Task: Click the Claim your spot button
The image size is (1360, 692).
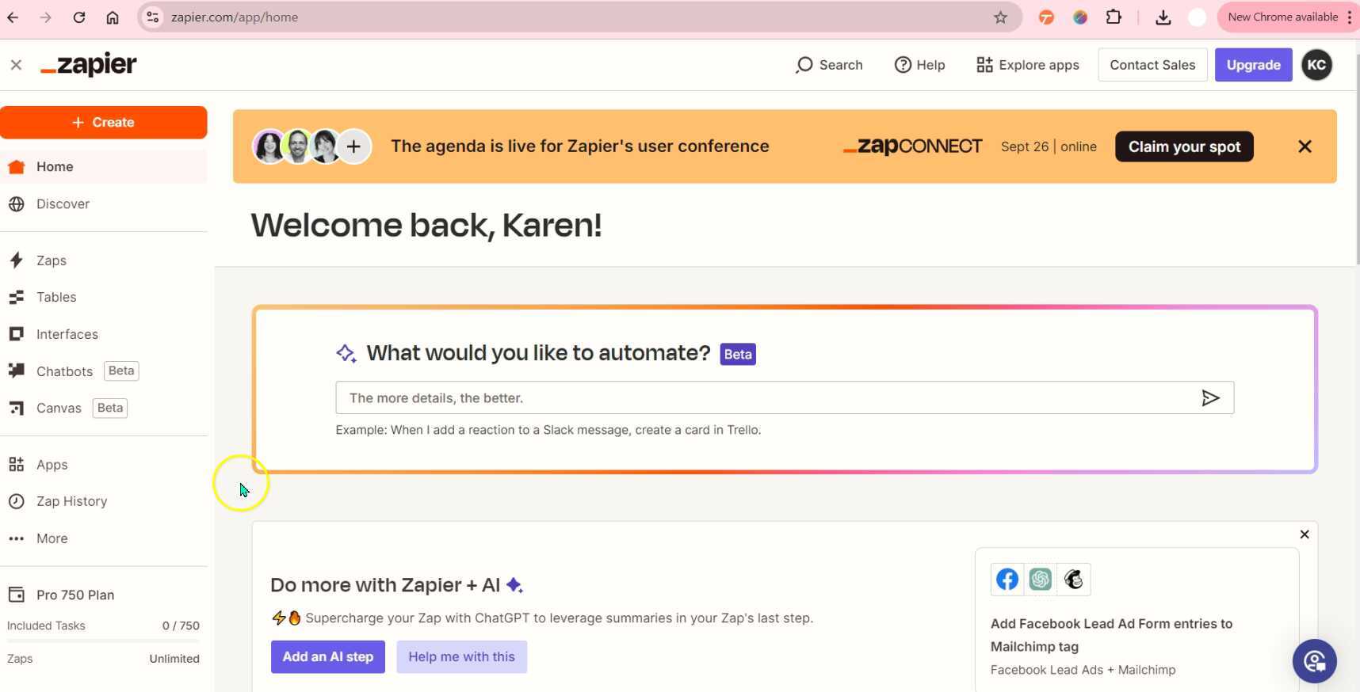Action: click(x=1183, y=146)
